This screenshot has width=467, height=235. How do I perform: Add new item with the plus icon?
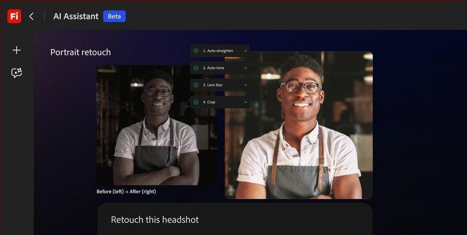17,50
